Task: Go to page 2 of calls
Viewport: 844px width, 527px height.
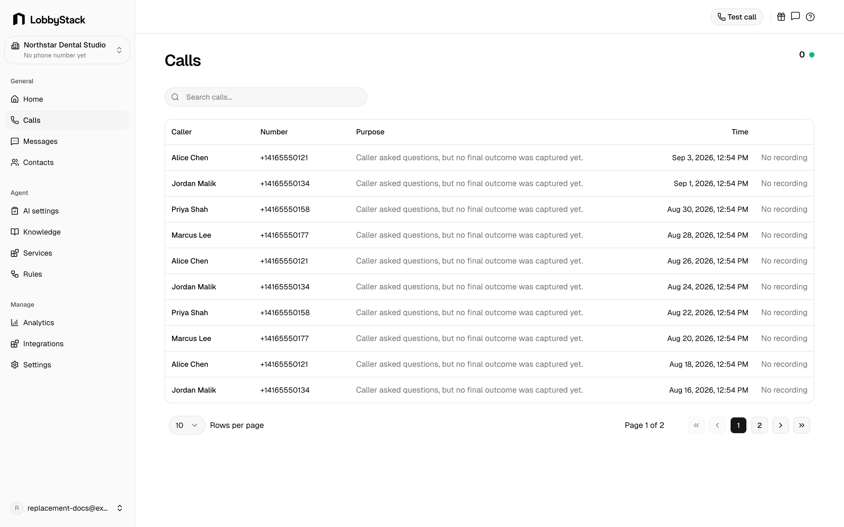Action: tap(759, 425)
